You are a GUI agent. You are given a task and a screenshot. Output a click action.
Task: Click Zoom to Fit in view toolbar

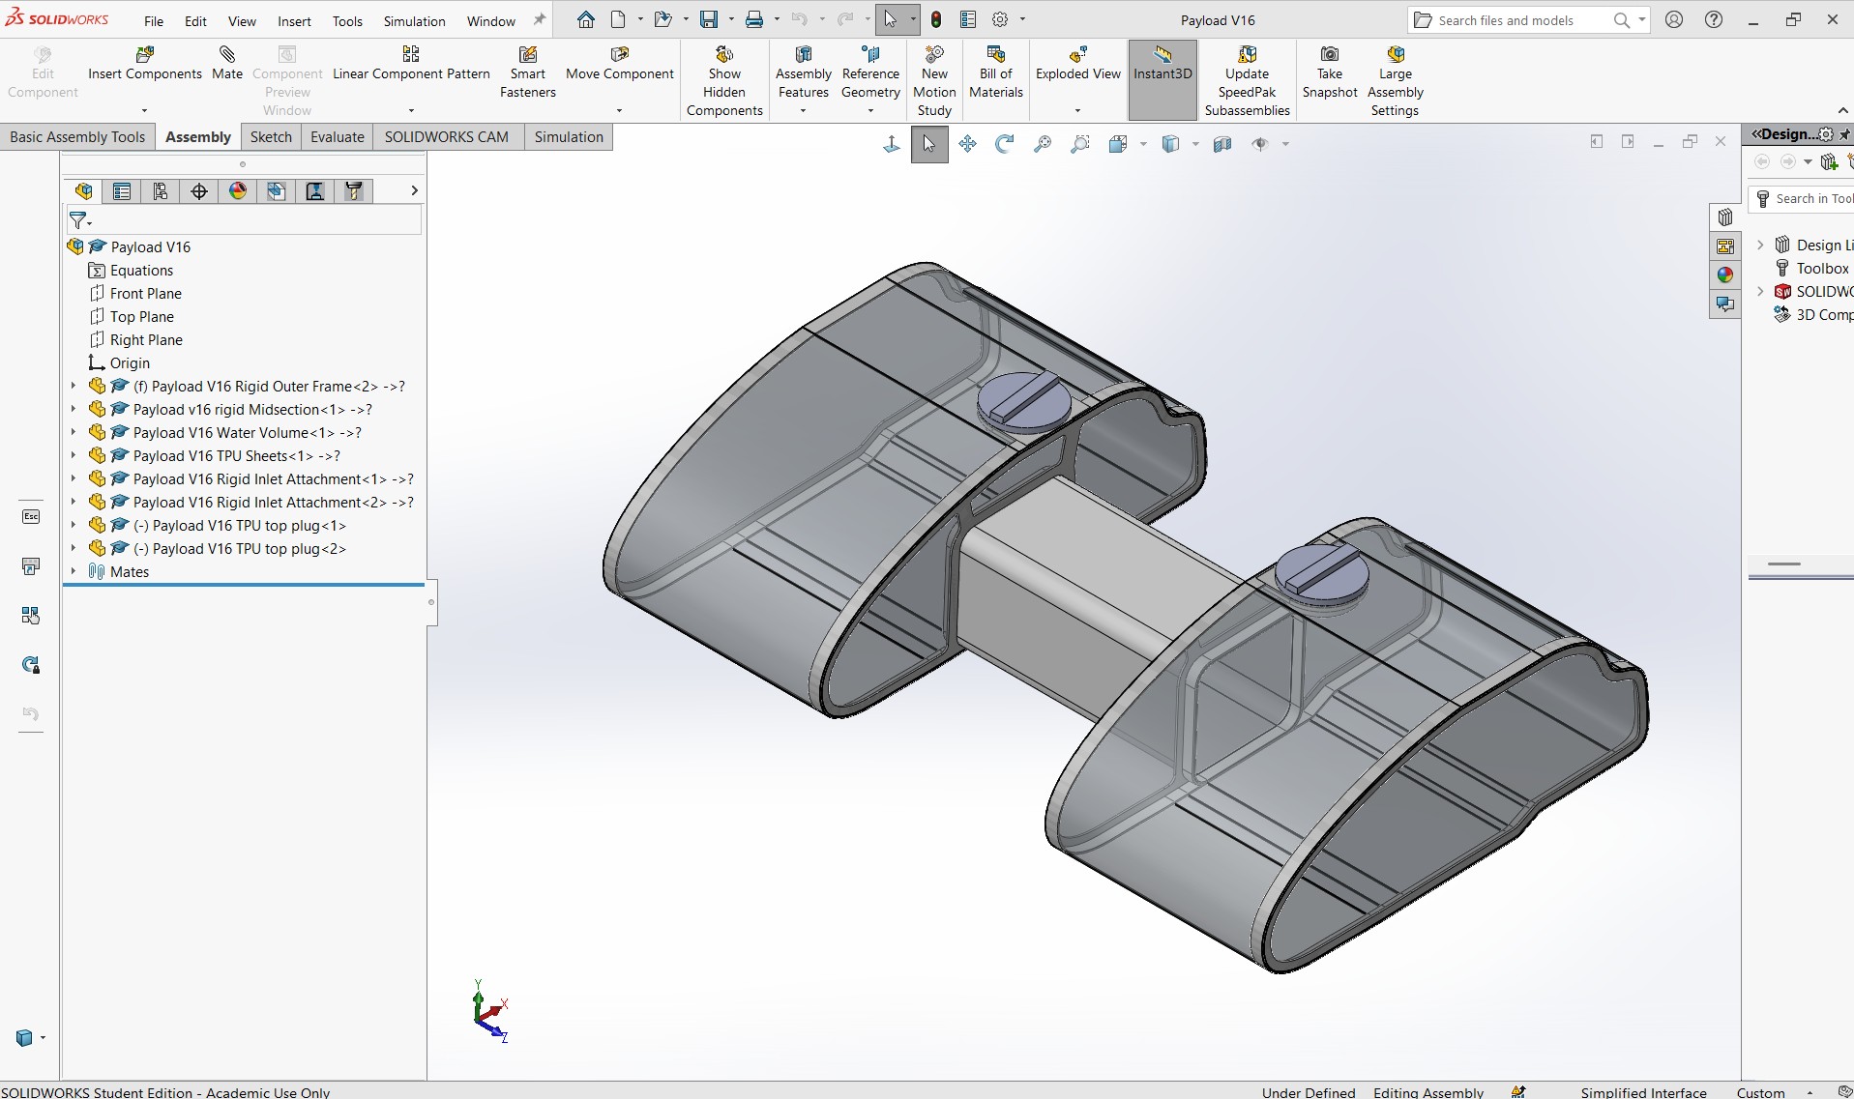[1043, 144]
